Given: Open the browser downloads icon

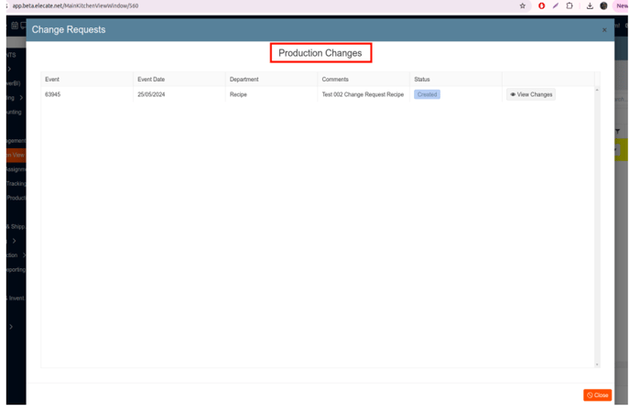Looking at the screenshot, I should click(x=590, y=5).
